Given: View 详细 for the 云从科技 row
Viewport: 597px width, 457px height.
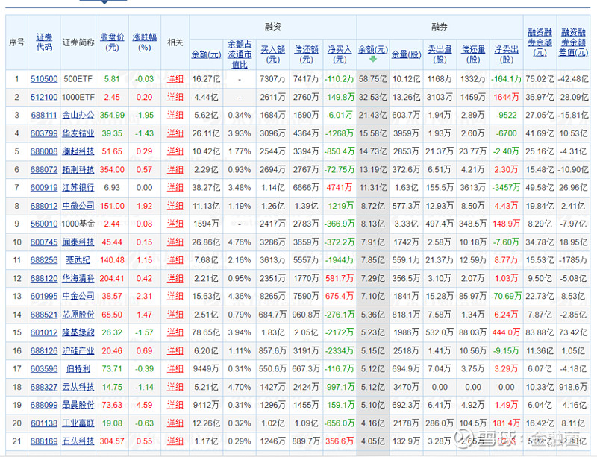Looking at the screenshot, I should [x=175, y=387].
